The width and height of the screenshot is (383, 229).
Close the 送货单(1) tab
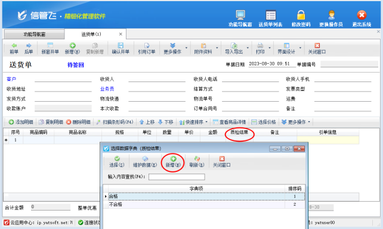point(121,34)
